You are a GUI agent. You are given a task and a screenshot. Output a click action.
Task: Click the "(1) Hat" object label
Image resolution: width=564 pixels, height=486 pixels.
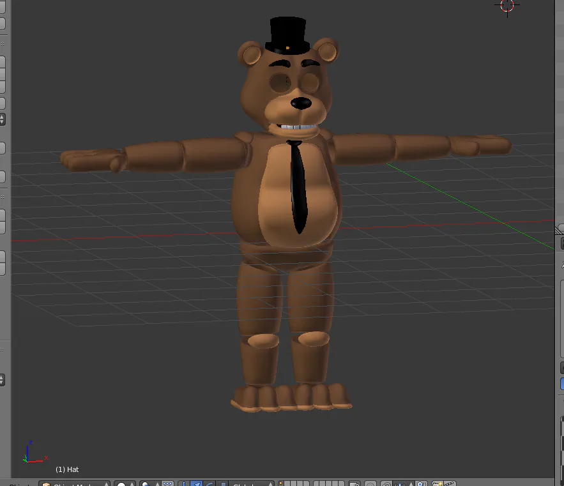coord(67,469)
